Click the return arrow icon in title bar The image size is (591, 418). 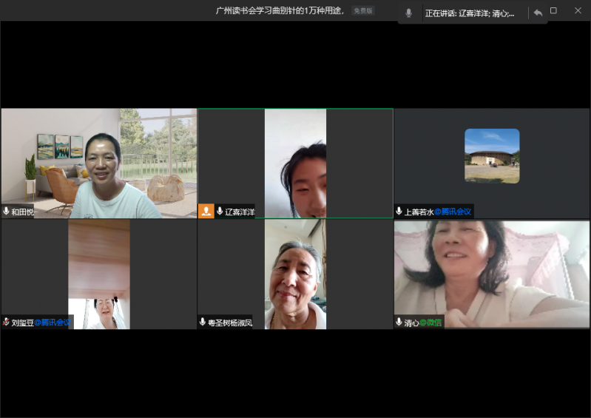click(x=538, y=13)
